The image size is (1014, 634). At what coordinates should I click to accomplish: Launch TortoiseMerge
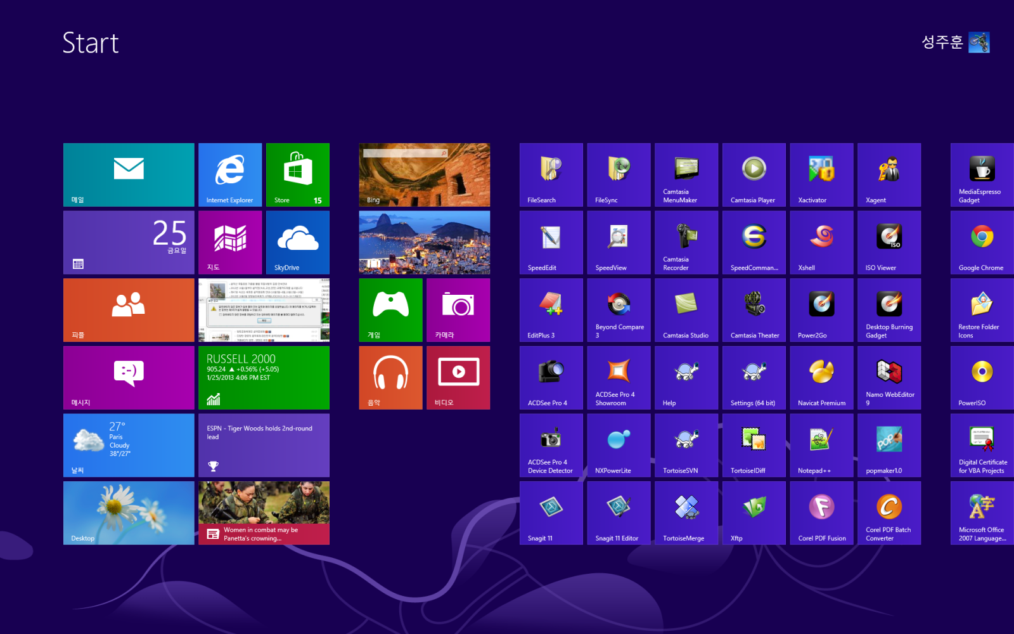pyautogui.click(x=686, y=513)
